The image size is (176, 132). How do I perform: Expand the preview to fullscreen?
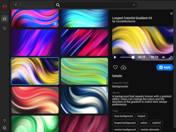[170, 57]
